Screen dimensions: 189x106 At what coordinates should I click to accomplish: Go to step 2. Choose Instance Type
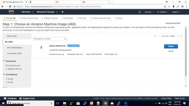29,18
